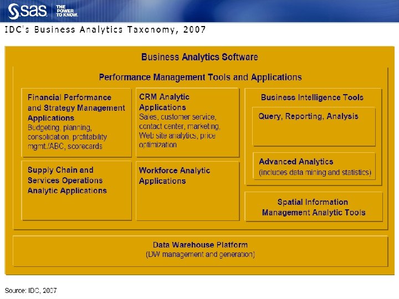Click the "Advanced Analytics" label
This screenshot has height=299, width=399.
tap(296, 162)
